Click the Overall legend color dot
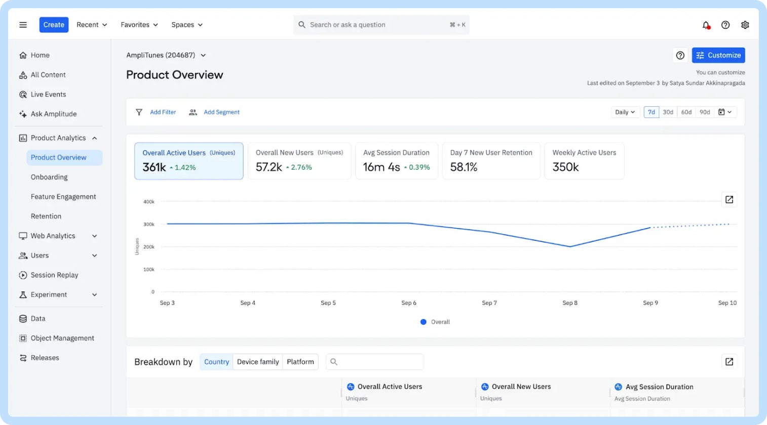Screen dimensions: 767x425 click(424, 322)
